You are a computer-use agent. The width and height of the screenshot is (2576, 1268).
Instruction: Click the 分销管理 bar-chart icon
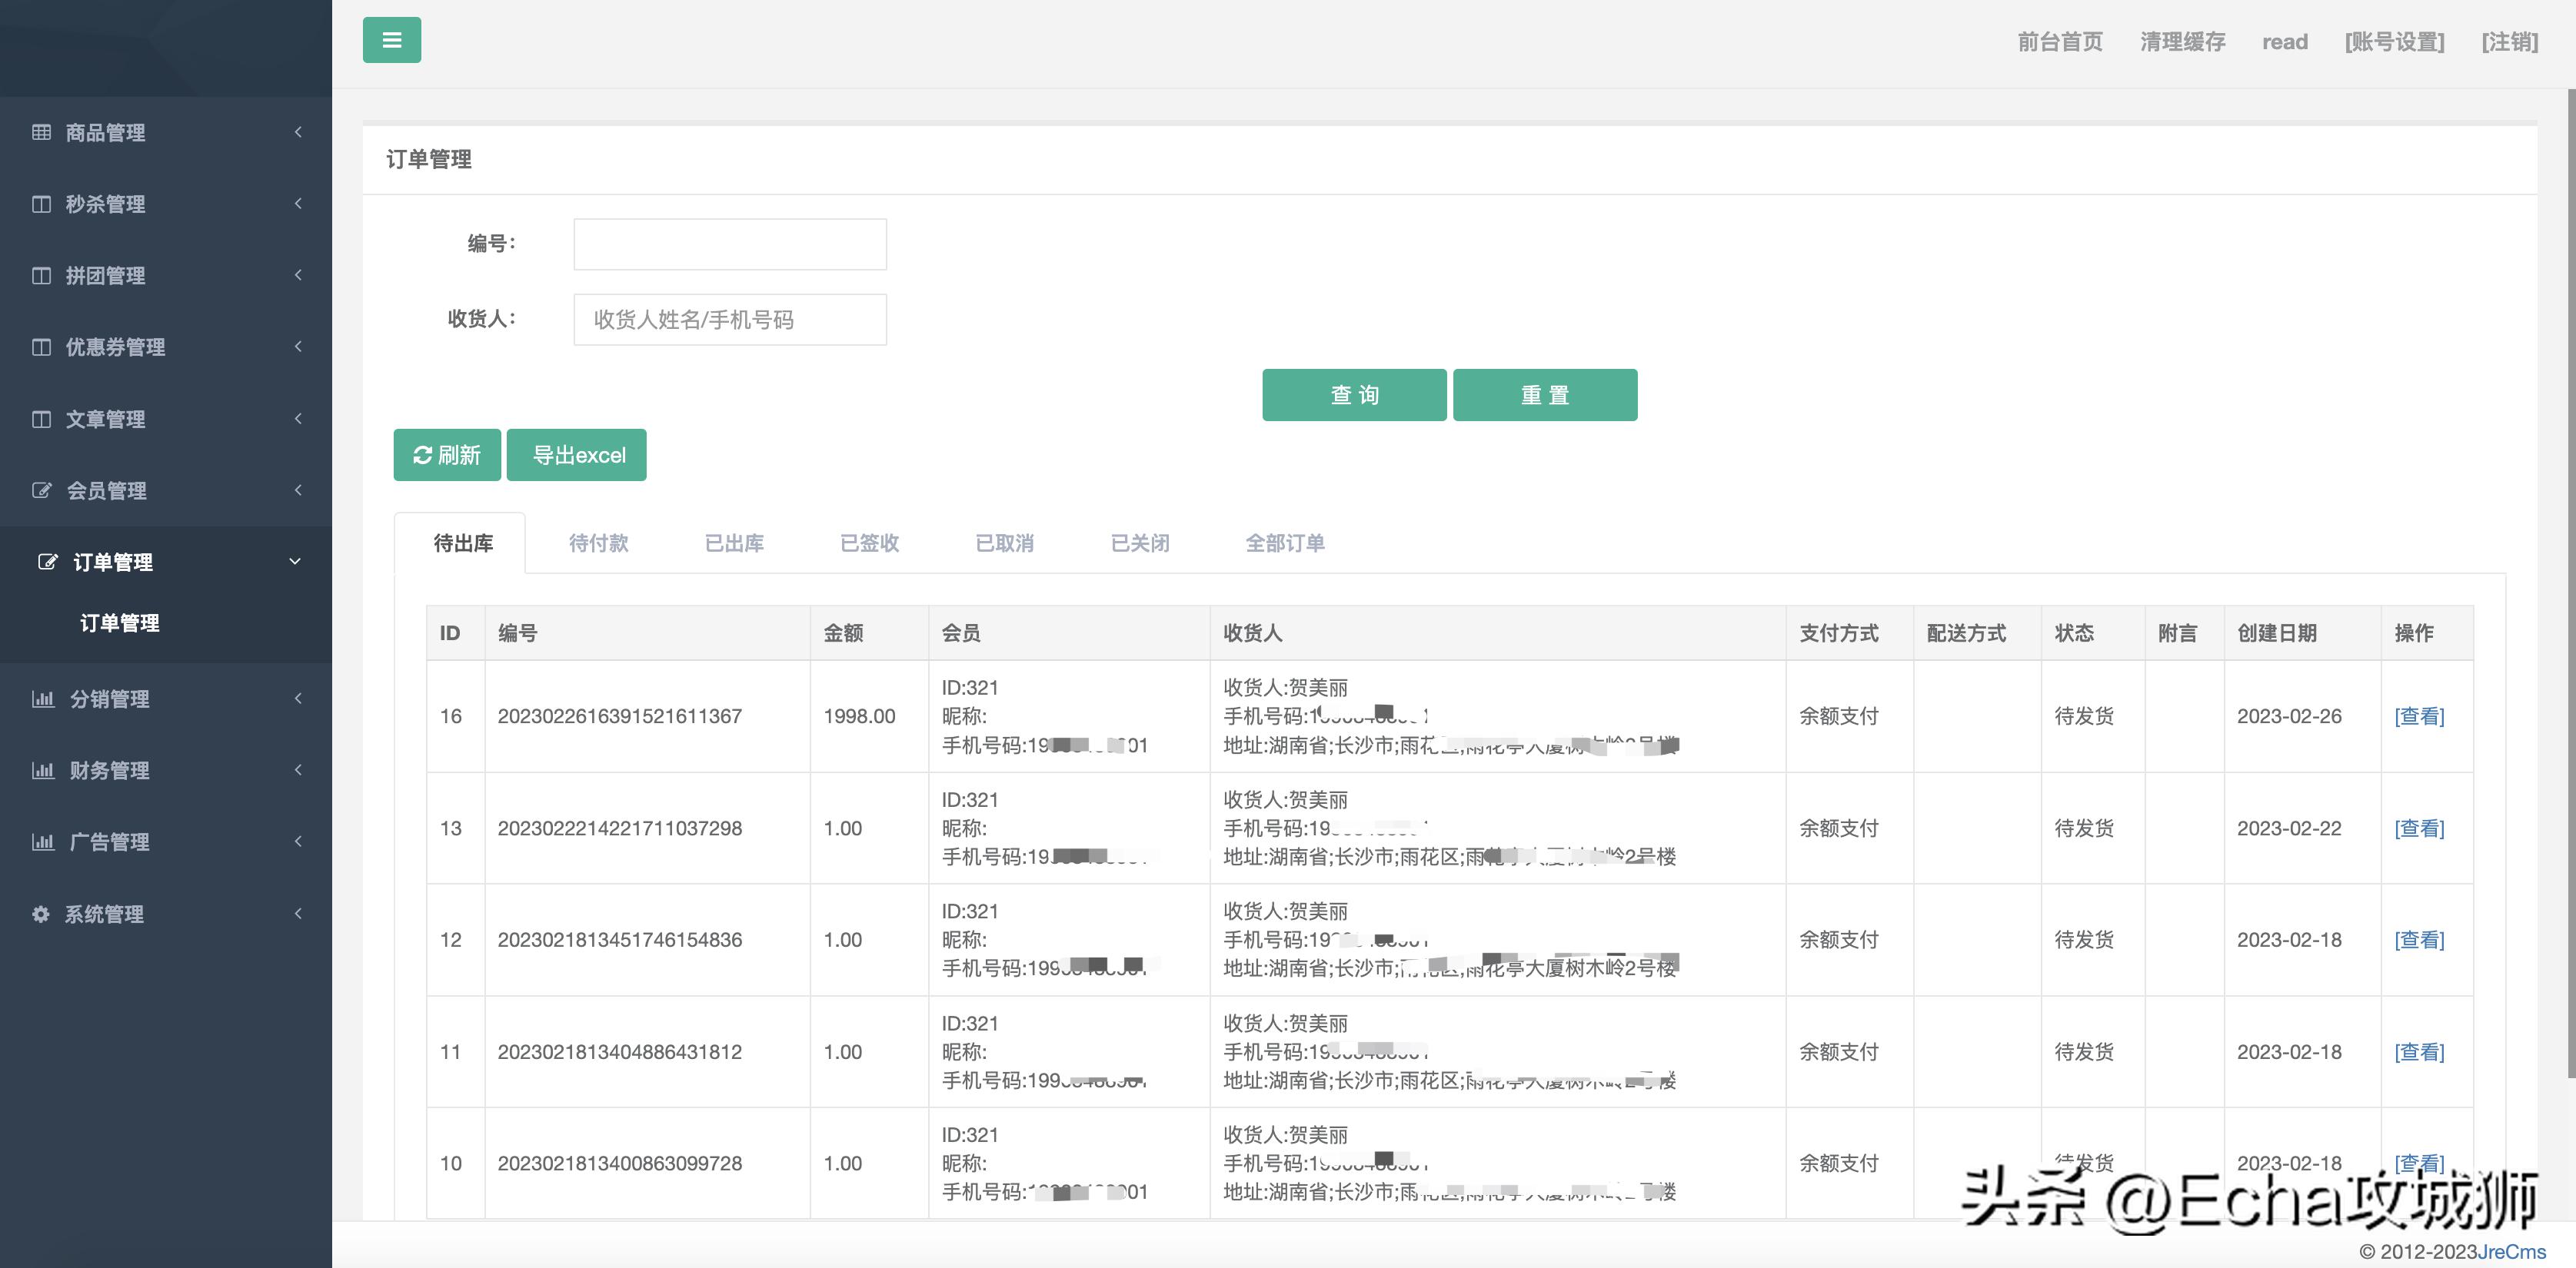(x=44, y=699)
